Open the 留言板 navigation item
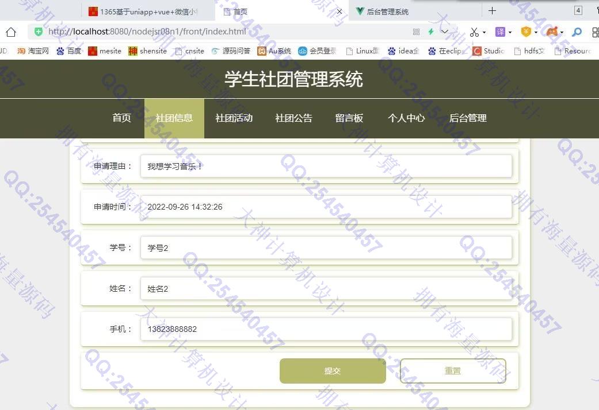Screen dimensions: 599x410 [x=349, y=118]
